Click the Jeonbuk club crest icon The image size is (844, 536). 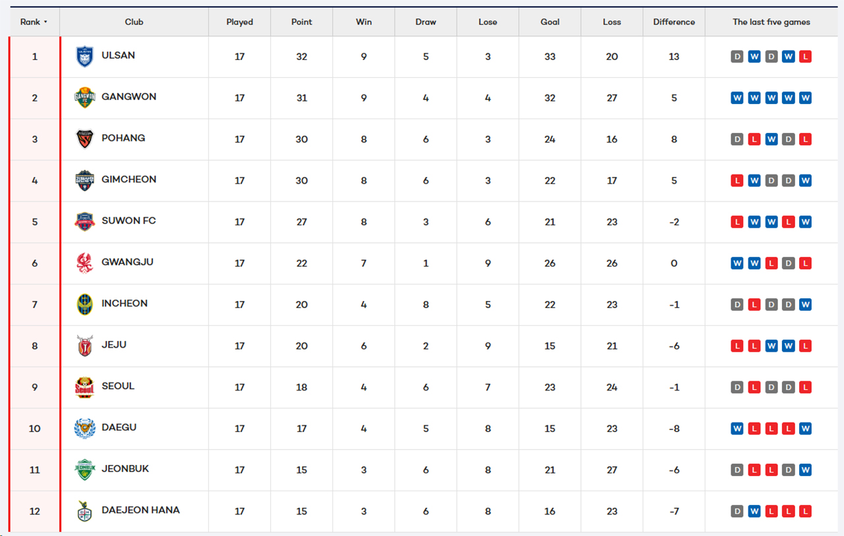pyautogui.click(x=85, y=469)
